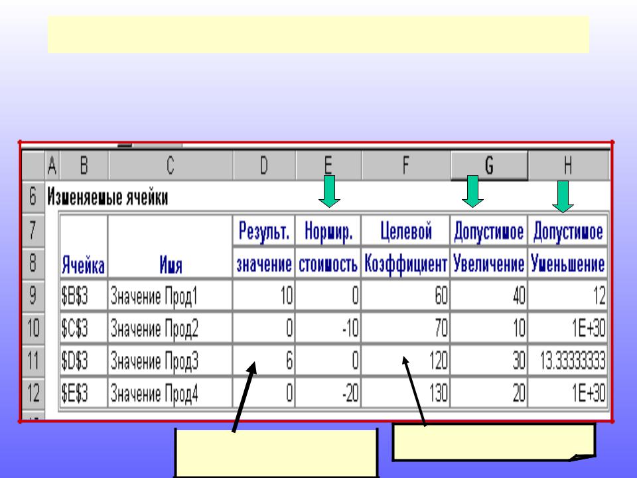Viewport: 637px width, 478px height.
Task: Click the highlighted column G header
Action: pyautogui.click(x=489, y=165)
